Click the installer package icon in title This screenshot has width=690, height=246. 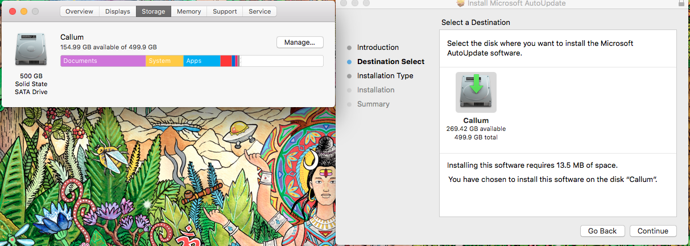(x=461, y=3)
